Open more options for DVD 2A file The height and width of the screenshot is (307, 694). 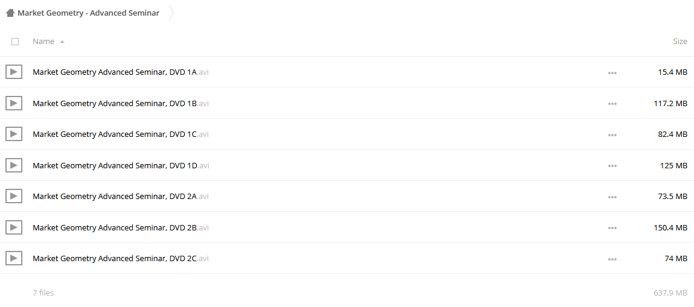pyautogui.click(x=612, y=197)
